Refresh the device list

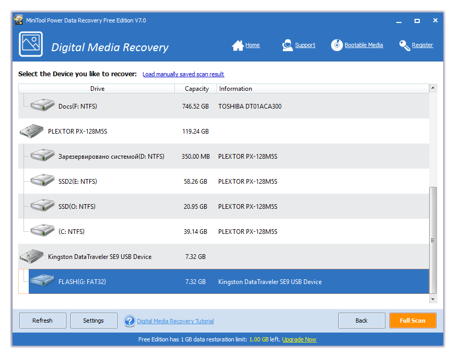pos(42,321)
